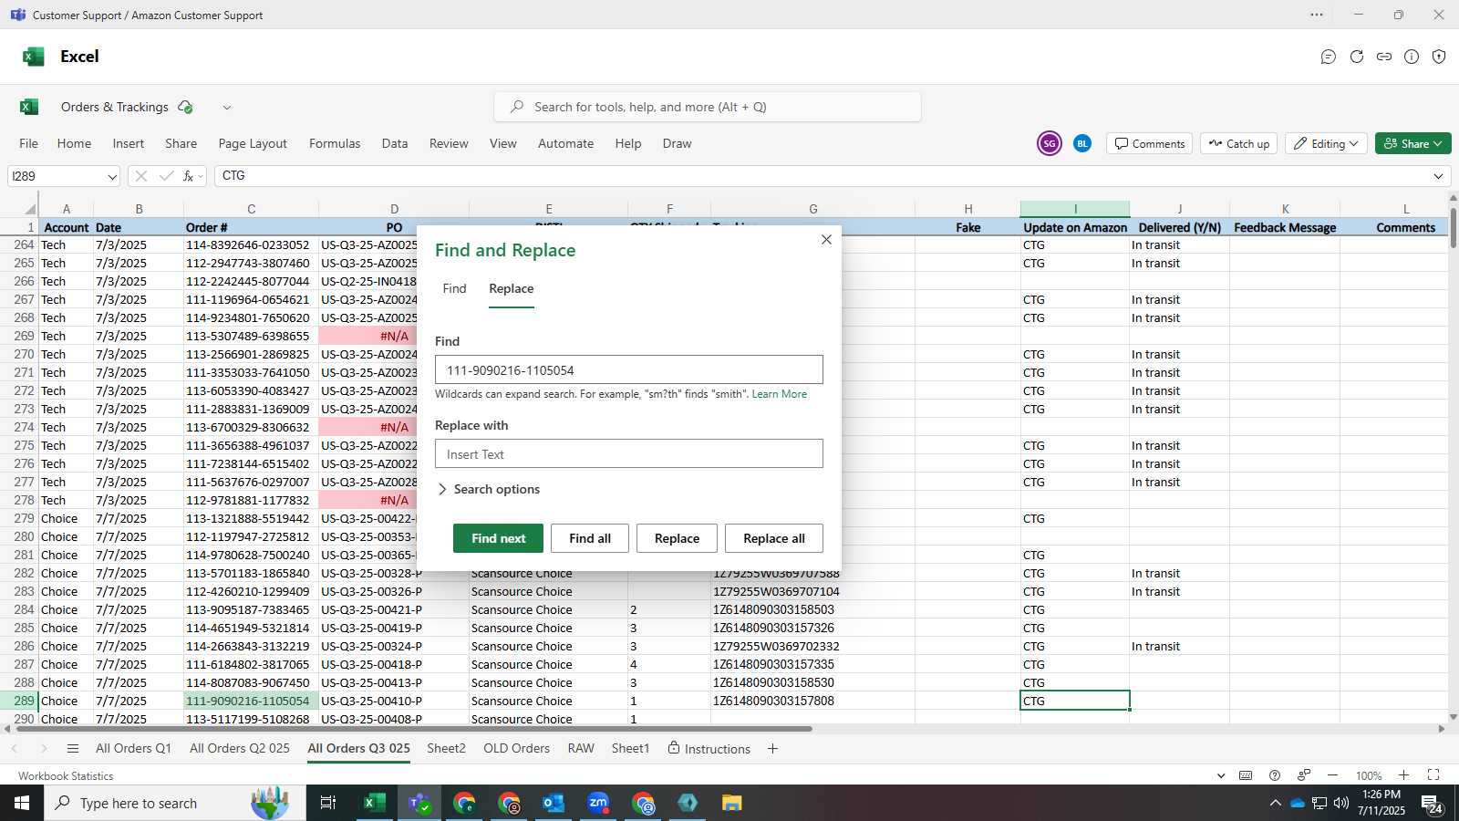Click the 100% zoom level
1459x821 pixels.
1368,775
